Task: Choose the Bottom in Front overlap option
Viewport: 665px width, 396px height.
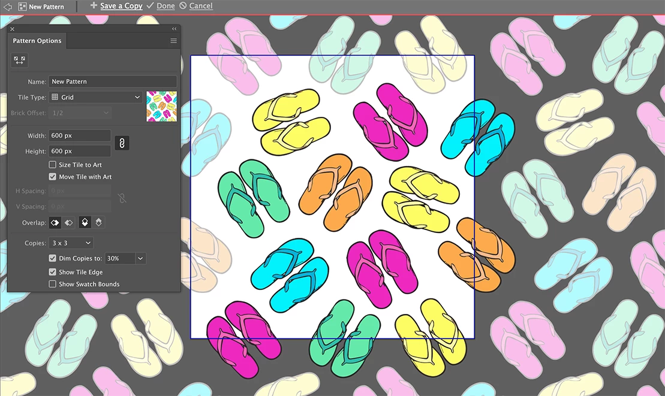Action: click(98, 222)
